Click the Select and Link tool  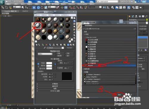(3, 7)
